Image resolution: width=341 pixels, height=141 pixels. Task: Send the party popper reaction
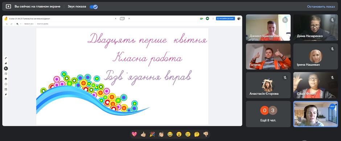click(152, 134)
